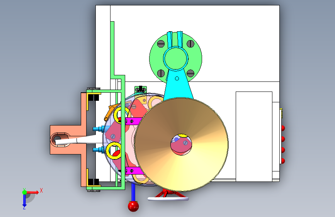Click the blue Z label of the triad
This screenshot has height=217, width=335.
click(x=24, y=208)
